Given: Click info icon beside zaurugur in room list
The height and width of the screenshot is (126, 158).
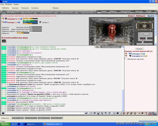Looking at the screenshot, I should (x=144, y=54).
